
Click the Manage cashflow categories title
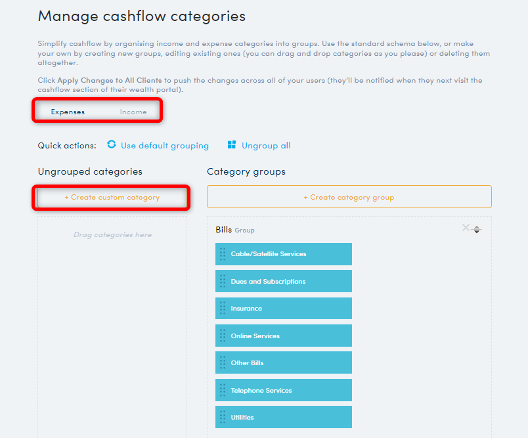(x=142, y=16)
